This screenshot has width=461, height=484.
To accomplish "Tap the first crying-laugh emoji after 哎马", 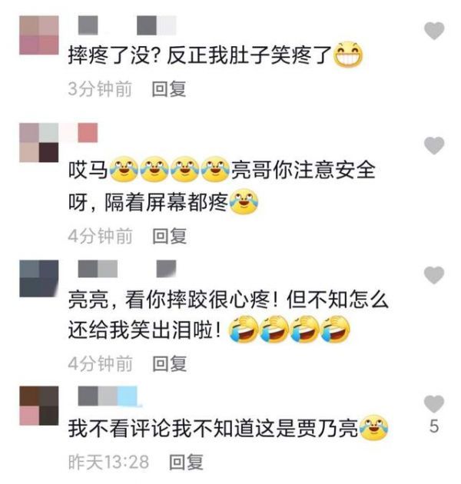I will [x=124, y=170].
